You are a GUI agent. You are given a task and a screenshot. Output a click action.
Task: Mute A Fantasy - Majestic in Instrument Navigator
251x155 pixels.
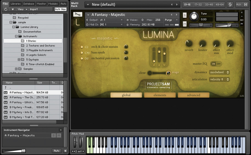pyautogui.click(x=59, y=136)
